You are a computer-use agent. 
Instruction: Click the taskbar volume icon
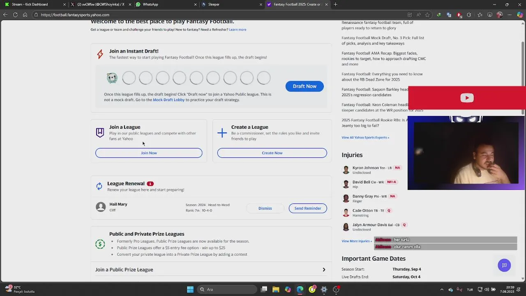click(x=487, y=289)
